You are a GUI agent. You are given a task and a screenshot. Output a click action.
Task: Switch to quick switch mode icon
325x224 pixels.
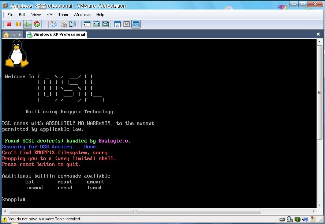tap(105, 24)
